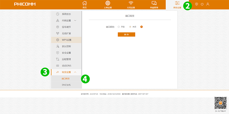
Task: Click the orange help question-mark icon
Action: (141, 27)
